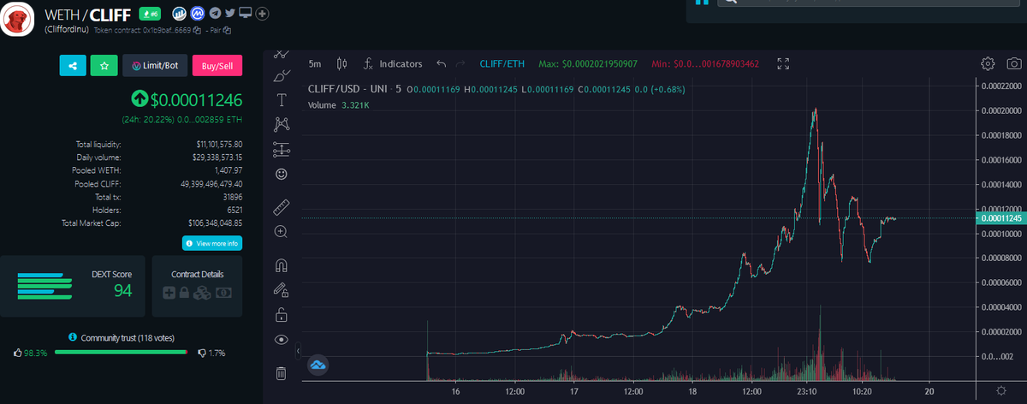Click the blue share button
Screen dimensions: 1027x404
coord(73,65)
